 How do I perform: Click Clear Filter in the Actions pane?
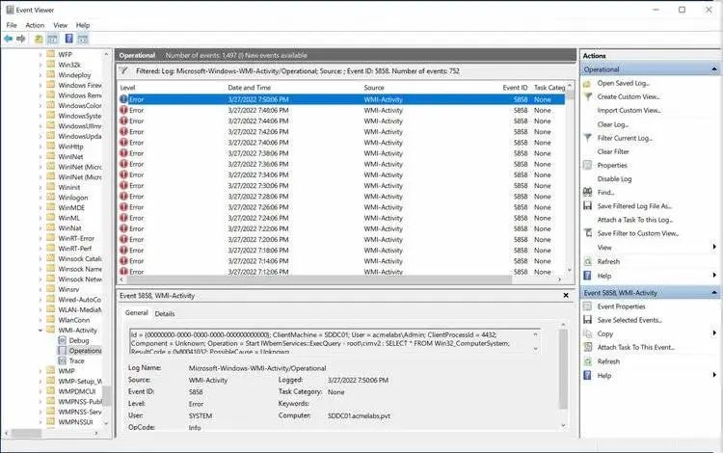pyautogui.click(x=613, y=151)
